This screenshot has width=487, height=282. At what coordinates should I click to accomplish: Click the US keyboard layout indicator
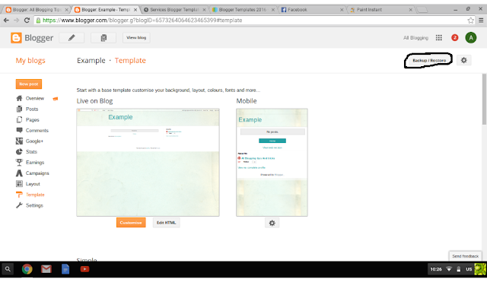(x=469, y=269)
